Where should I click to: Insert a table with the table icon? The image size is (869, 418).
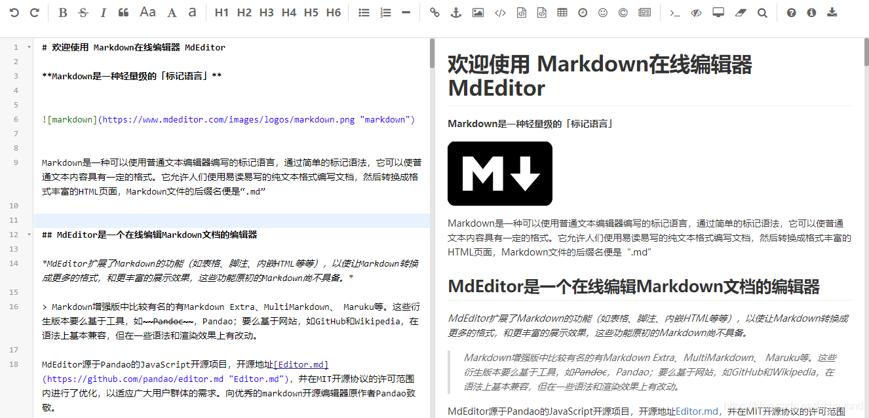pos(562,12)
